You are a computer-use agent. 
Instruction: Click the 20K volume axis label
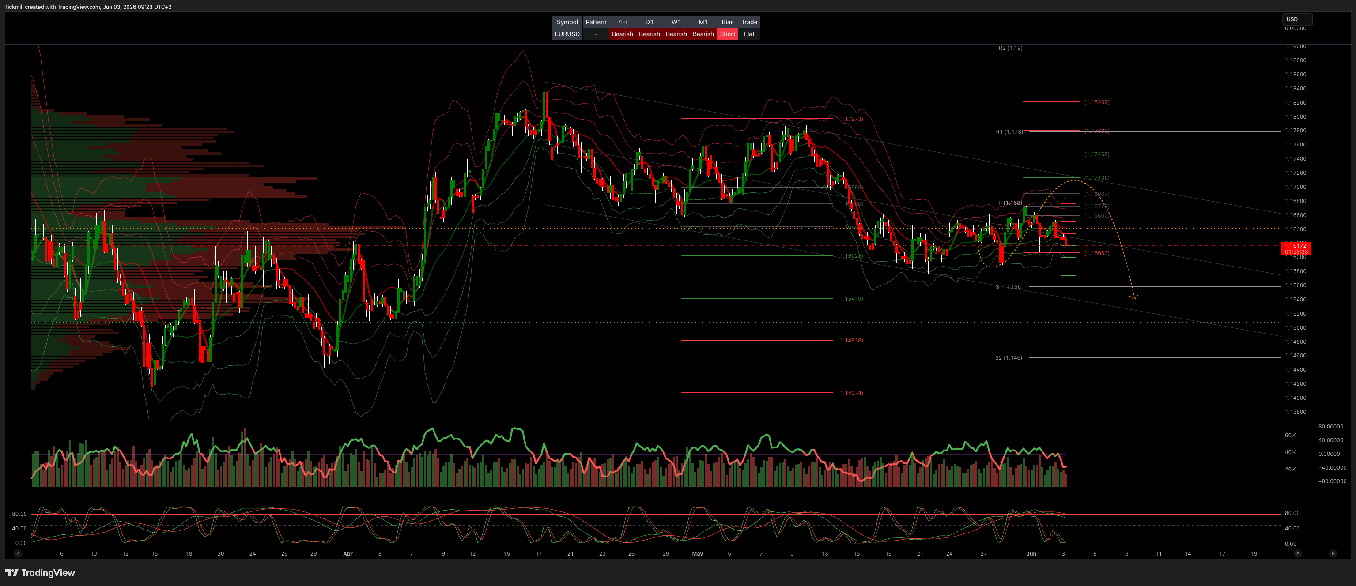coord(1290,469)
